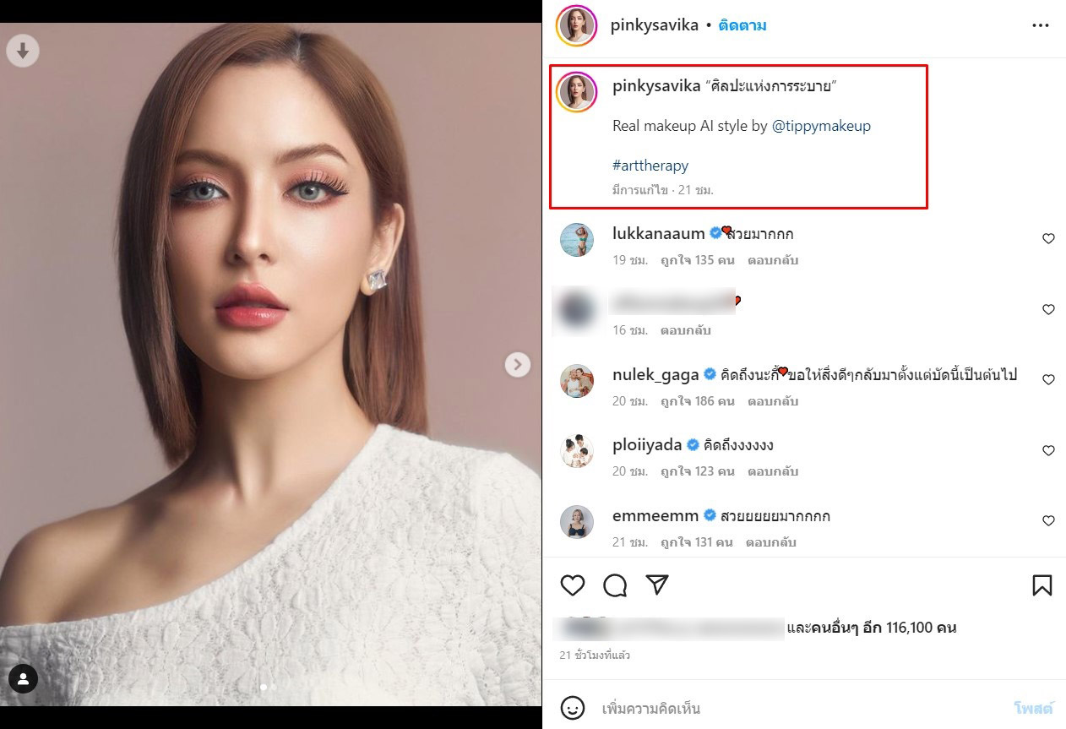This screenshot has height=729, width=1066.
Task: Open the @tippymakeup mention link
Action: coord(821,126)
